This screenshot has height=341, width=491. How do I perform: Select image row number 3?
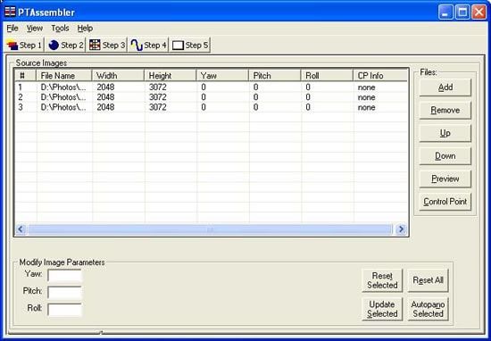pyautogui.click(x=212, y=107)
